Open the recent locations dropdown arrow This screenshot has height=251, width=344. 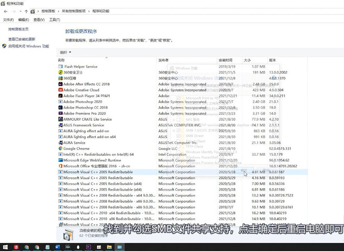(x=20, y=11)
